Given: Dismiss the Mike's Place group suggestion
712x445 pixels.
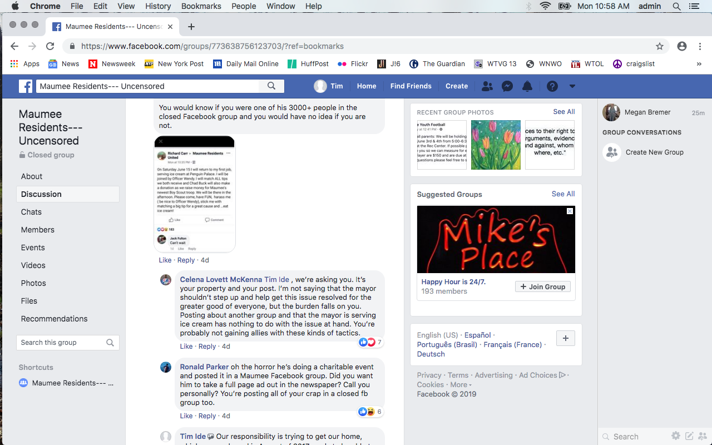Looking at the screenshot, I should point(570,211).
